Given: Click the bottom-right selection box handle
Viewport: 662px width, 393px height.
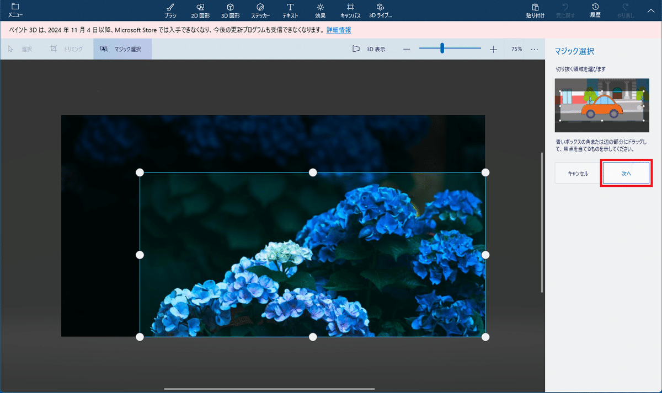Looking at the screenshot, I should [x=485, y=337].
